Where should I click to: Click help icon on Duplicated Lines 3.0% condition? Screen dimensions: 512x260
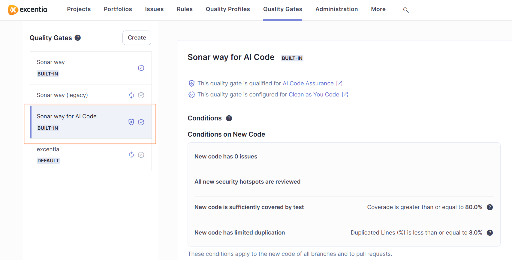coord(490,233)
